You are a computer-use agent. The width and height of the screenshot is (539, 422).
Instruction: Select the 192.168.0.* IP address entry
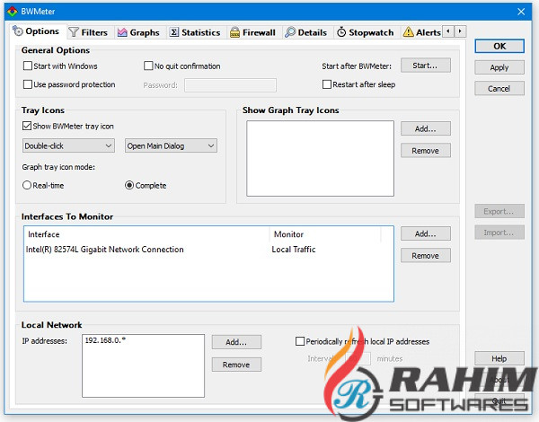click(x=105, y=340)
